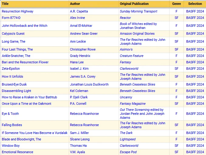The width and height of the screenshot is (206, 155).
Task: Open Calypso's Guest story
Action: coord(13,34)
